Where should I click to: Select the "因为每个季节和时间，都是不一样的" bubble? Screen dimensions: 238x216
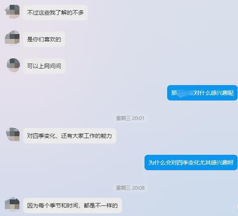click(x=72, y=205)
